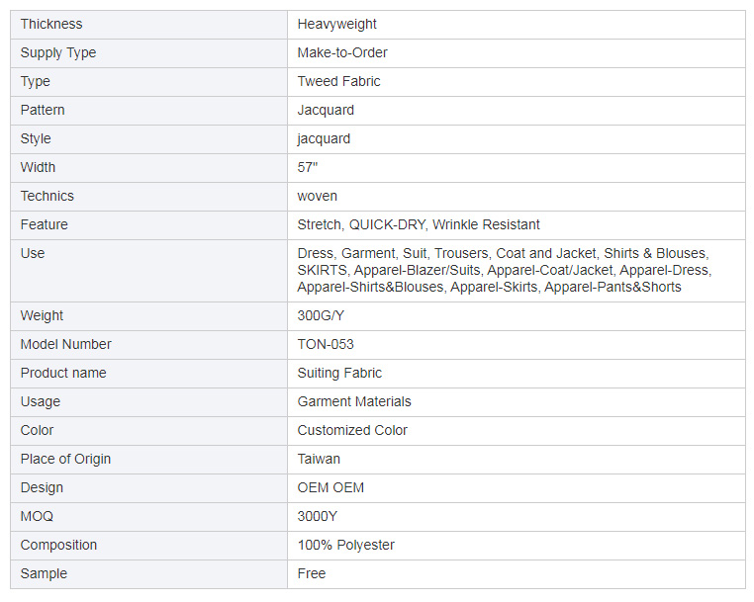Click the Style row jacquard value
The height and width of the screenshot is (602, 754).
click(324, 139)
